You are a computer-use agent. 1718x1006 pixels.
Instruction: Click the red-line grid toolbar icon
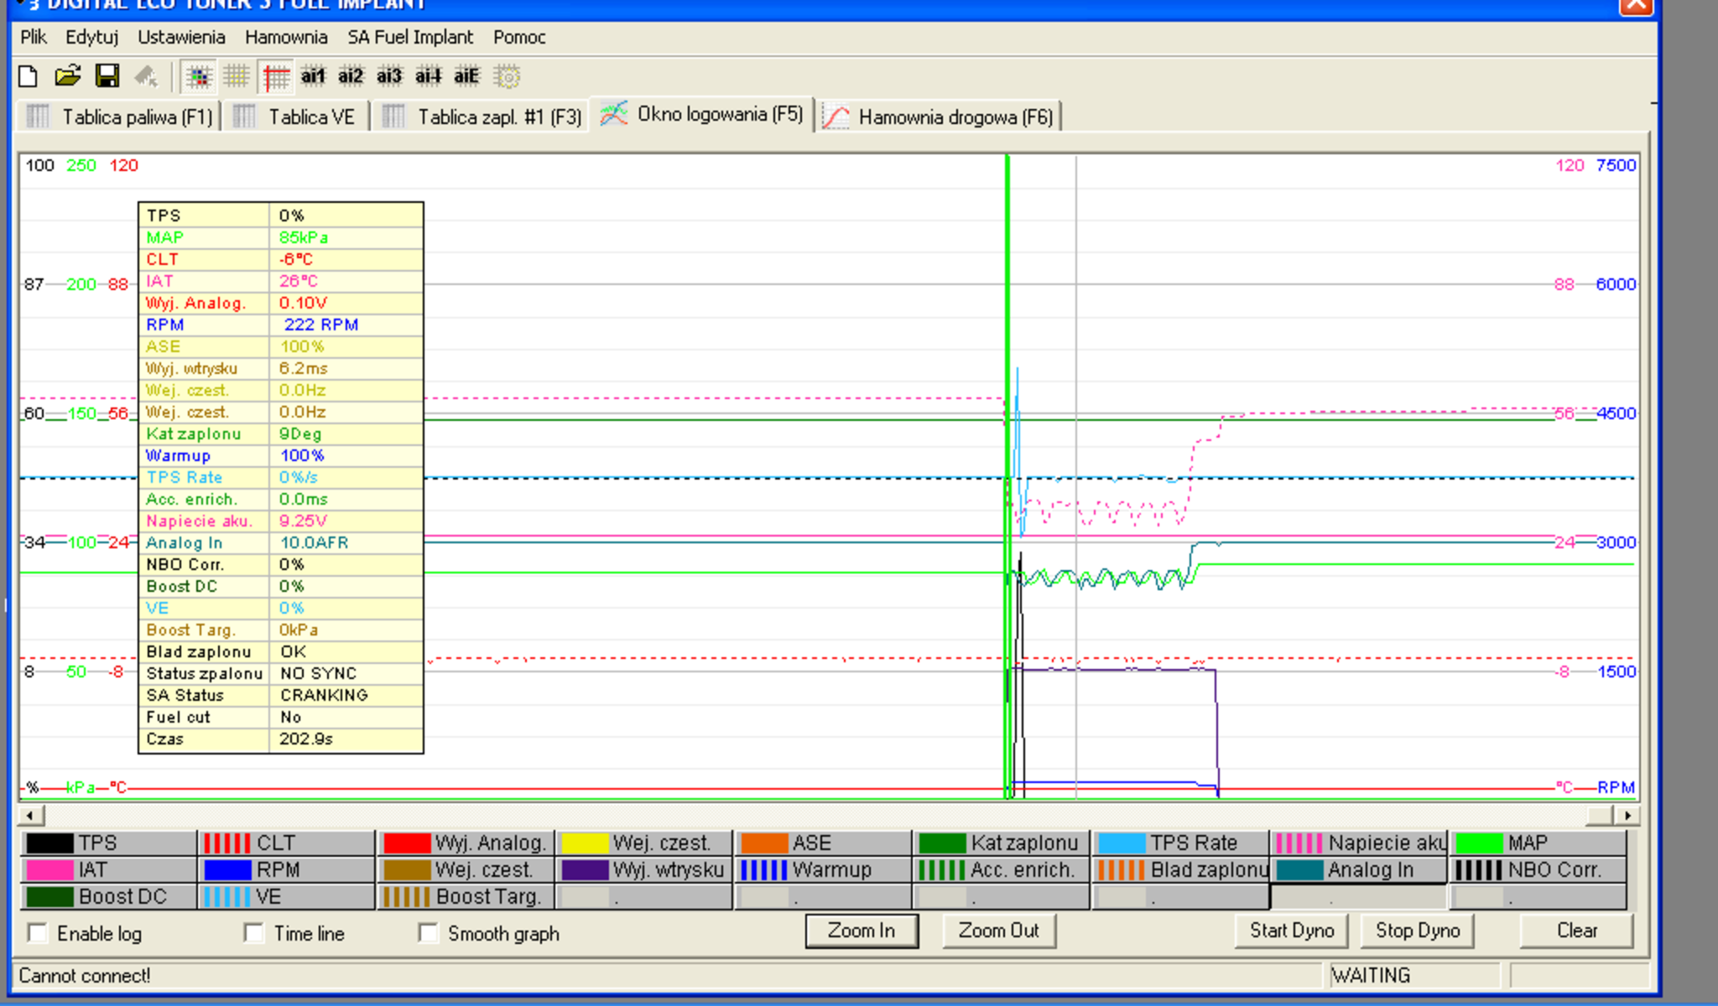[x=276, y=77]
